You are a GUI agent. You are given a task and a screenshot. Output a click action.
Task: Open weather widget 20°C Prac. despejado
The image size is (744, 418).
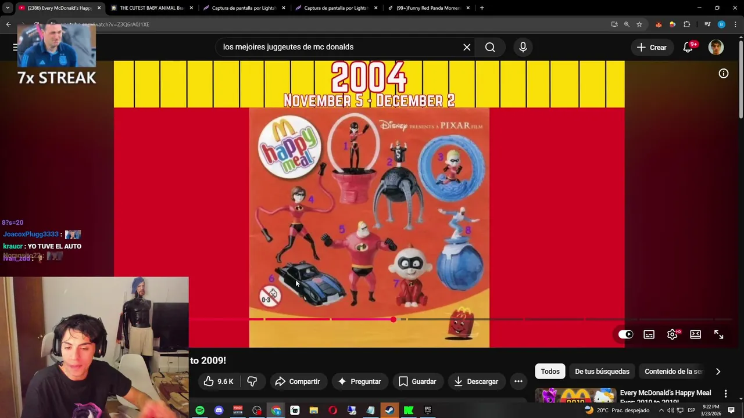click(617, 410)
